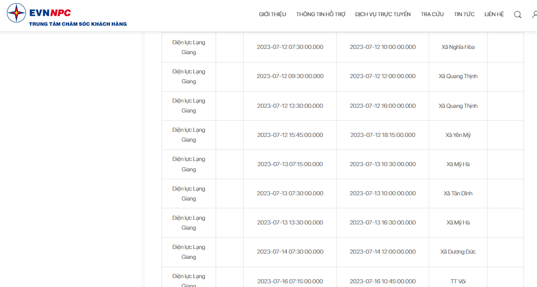Image resolution: width=537 pixels, height=287 pixels.
Task: Click the EVNNPC brand name
Action: tap(50, 13)
